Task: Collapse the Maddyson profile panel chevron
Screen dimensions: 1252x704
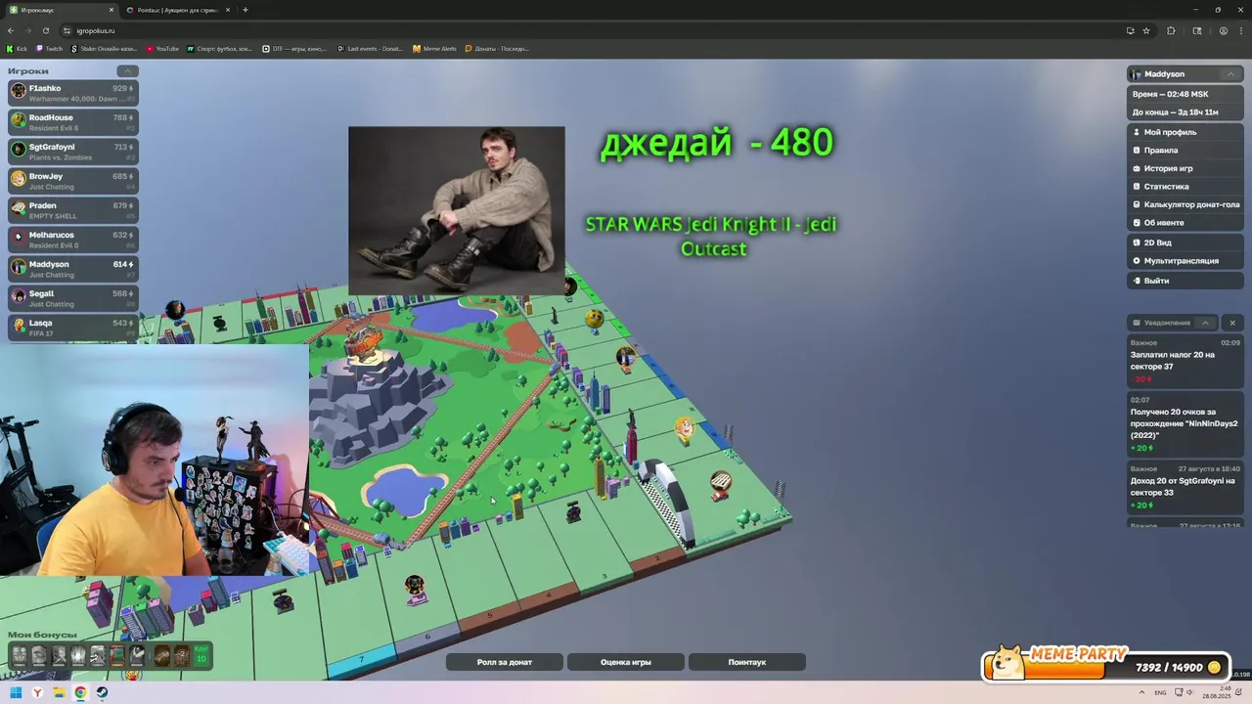Action: click(x=1230, y=74)
